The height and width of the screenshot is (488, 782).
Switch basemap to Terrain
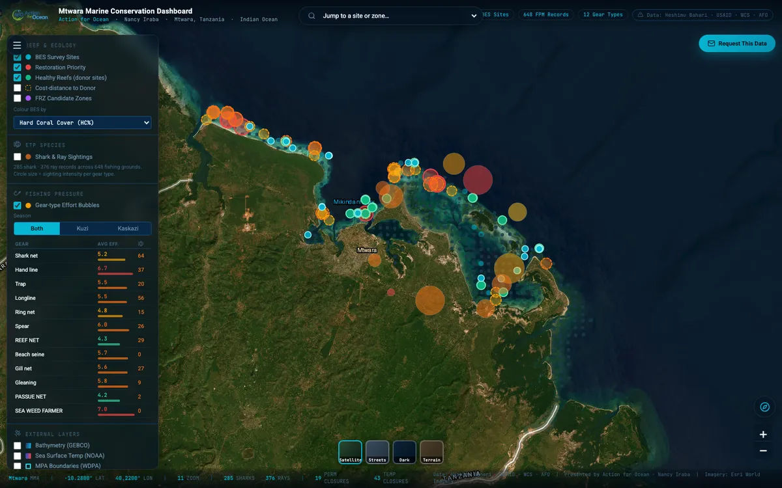431,452
